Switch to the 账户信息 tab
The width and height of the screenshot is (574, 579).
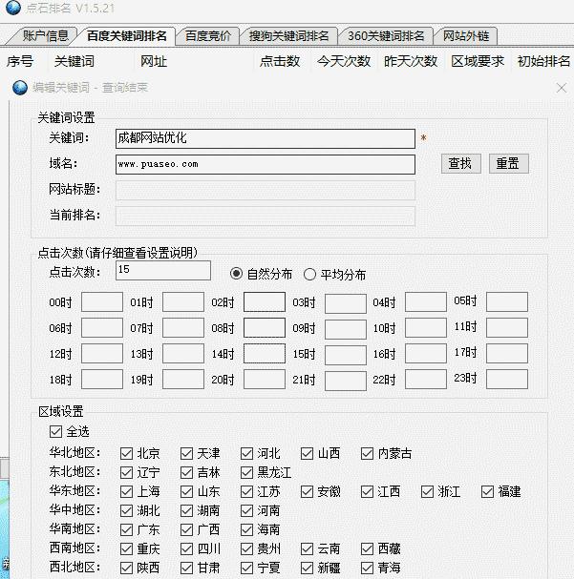(45, 36)
